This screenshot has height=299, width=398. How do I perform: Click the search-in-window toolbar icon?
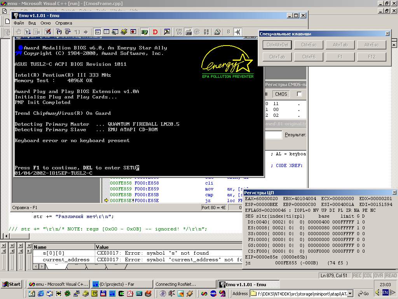(x=115, y=32)
